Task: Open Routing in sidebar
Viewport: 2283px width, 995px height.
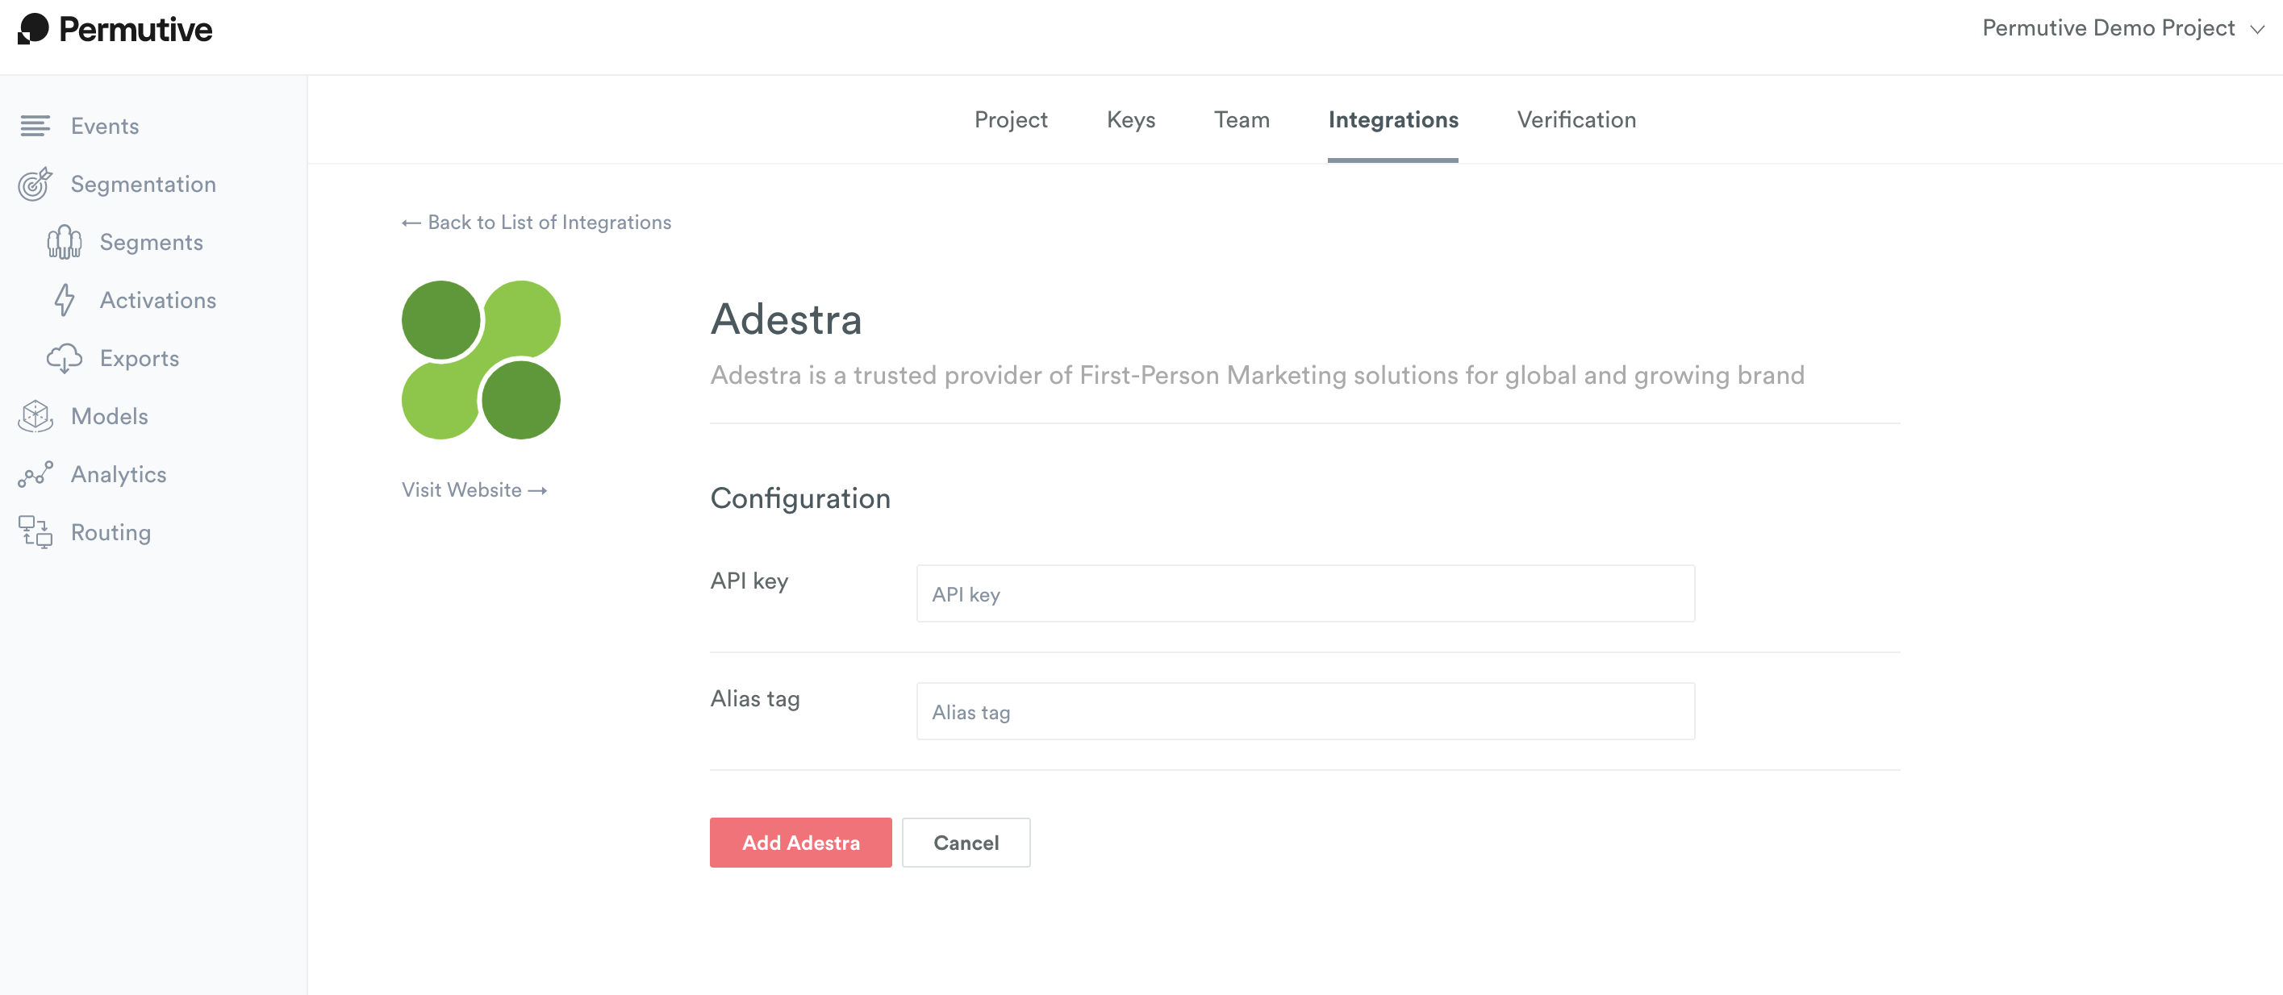Action: 111,531
